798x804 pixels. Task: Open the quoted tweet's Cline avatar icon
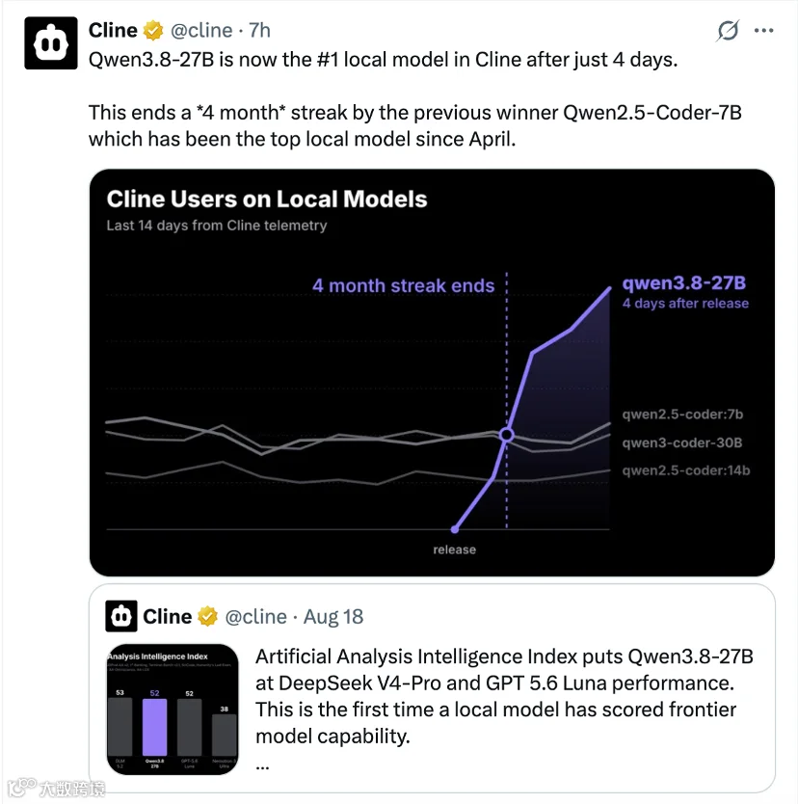coord(121,616)
